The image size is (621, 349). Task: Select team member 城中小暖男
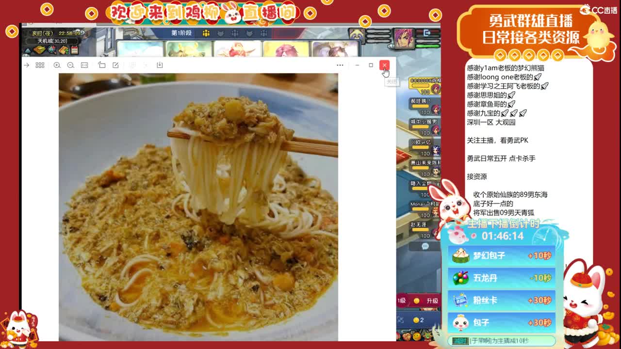[x=425, y=127]
